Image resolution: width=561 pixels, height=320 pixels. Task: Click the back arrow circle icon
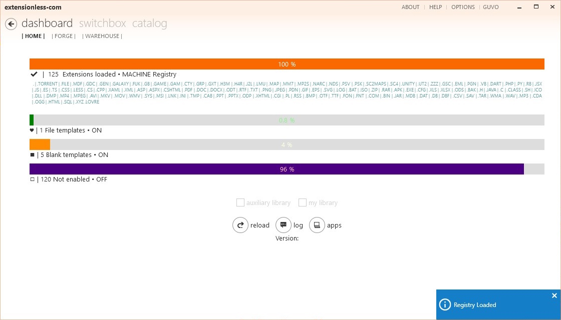pos(11,23)
